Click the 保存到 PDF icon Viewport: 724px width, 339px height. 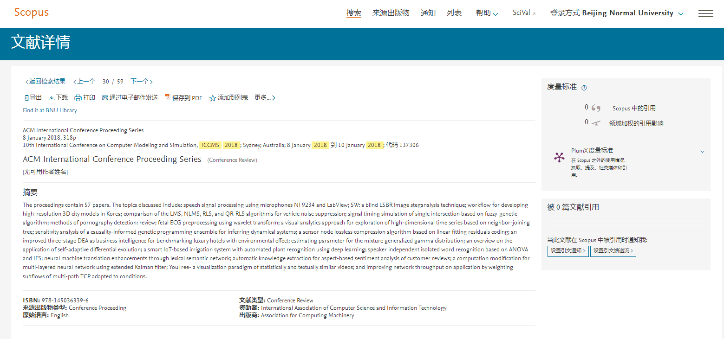pos(168,97)
